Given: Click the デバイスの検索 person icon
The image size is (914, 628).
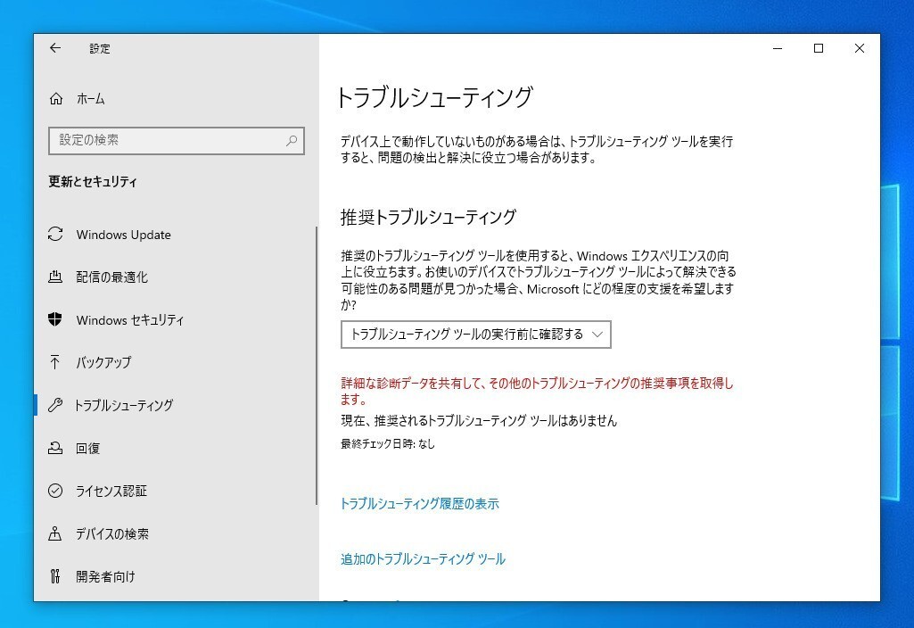Looking at the screenshot, I should 55,533.
